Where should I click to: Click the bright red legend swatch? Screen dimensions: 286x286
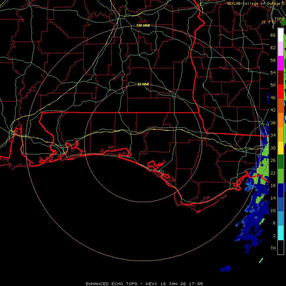tap(281, 92)
